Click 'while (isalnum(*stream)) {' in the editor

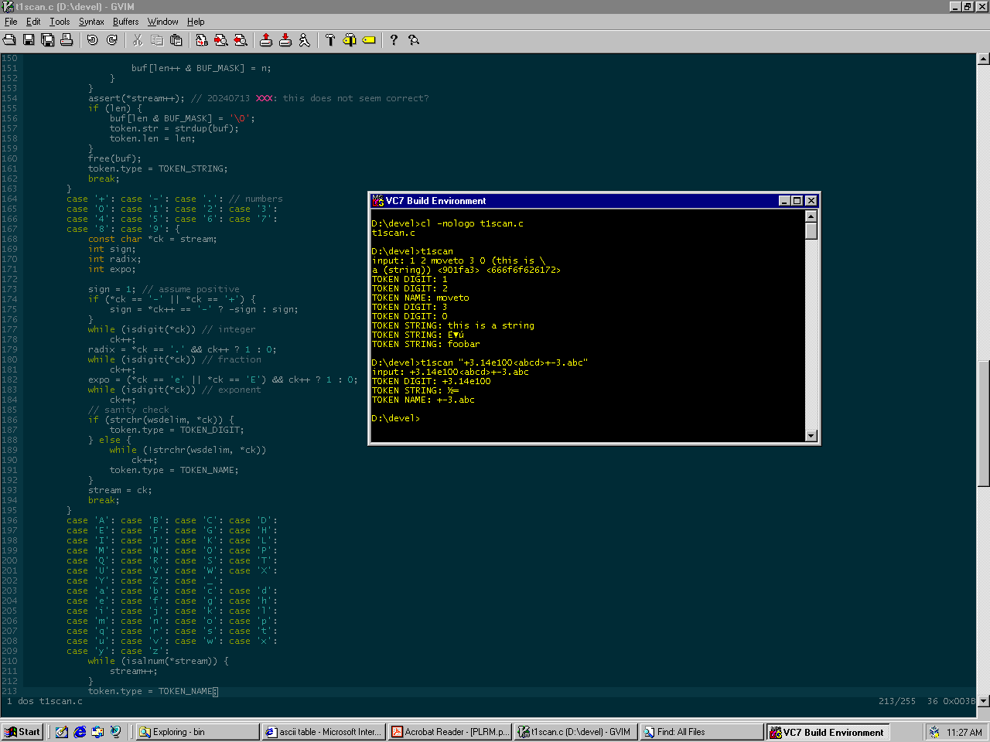click(x=158, y=661)
